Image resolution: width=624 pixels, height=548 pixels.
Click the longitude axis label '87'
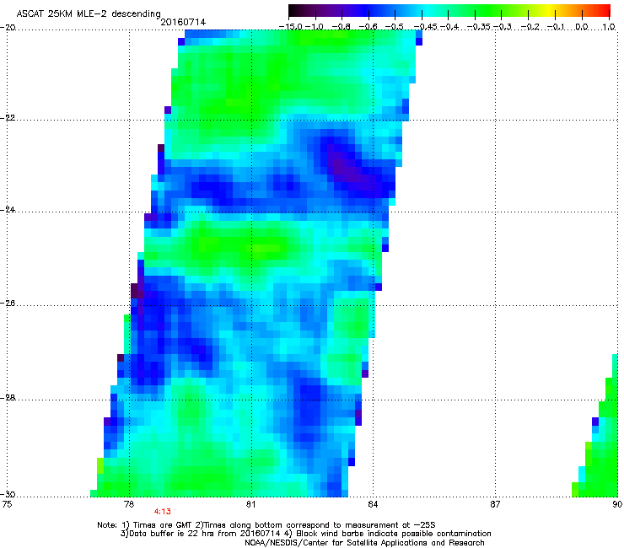(x=495, y=504)
